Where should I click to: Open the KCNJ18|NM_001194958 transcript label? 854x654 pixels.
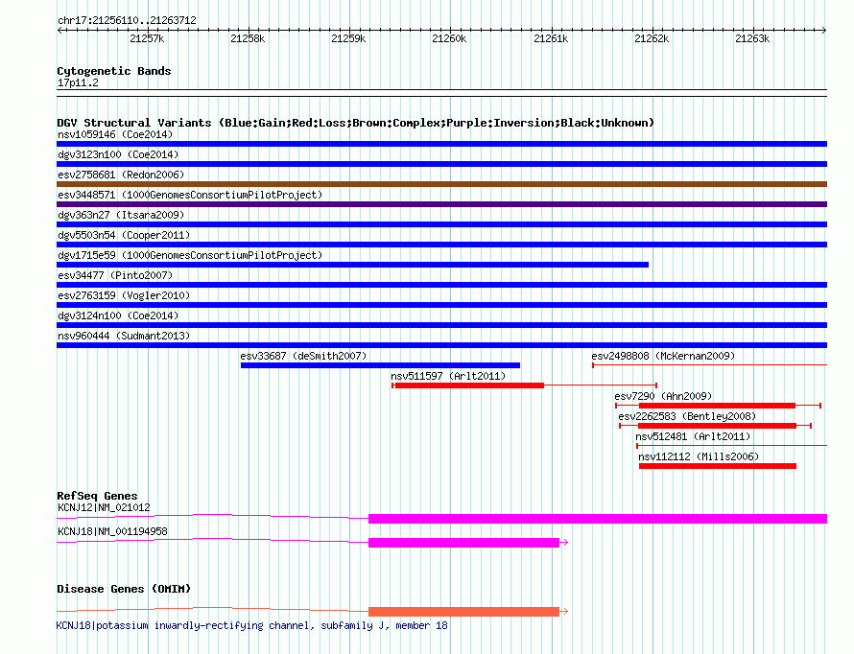coord(112,531)
